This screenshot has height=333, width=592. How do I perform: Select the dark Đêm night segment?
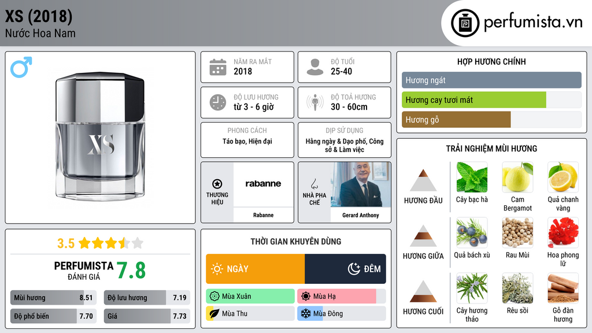pyautogui.click(x=345, y=269)
